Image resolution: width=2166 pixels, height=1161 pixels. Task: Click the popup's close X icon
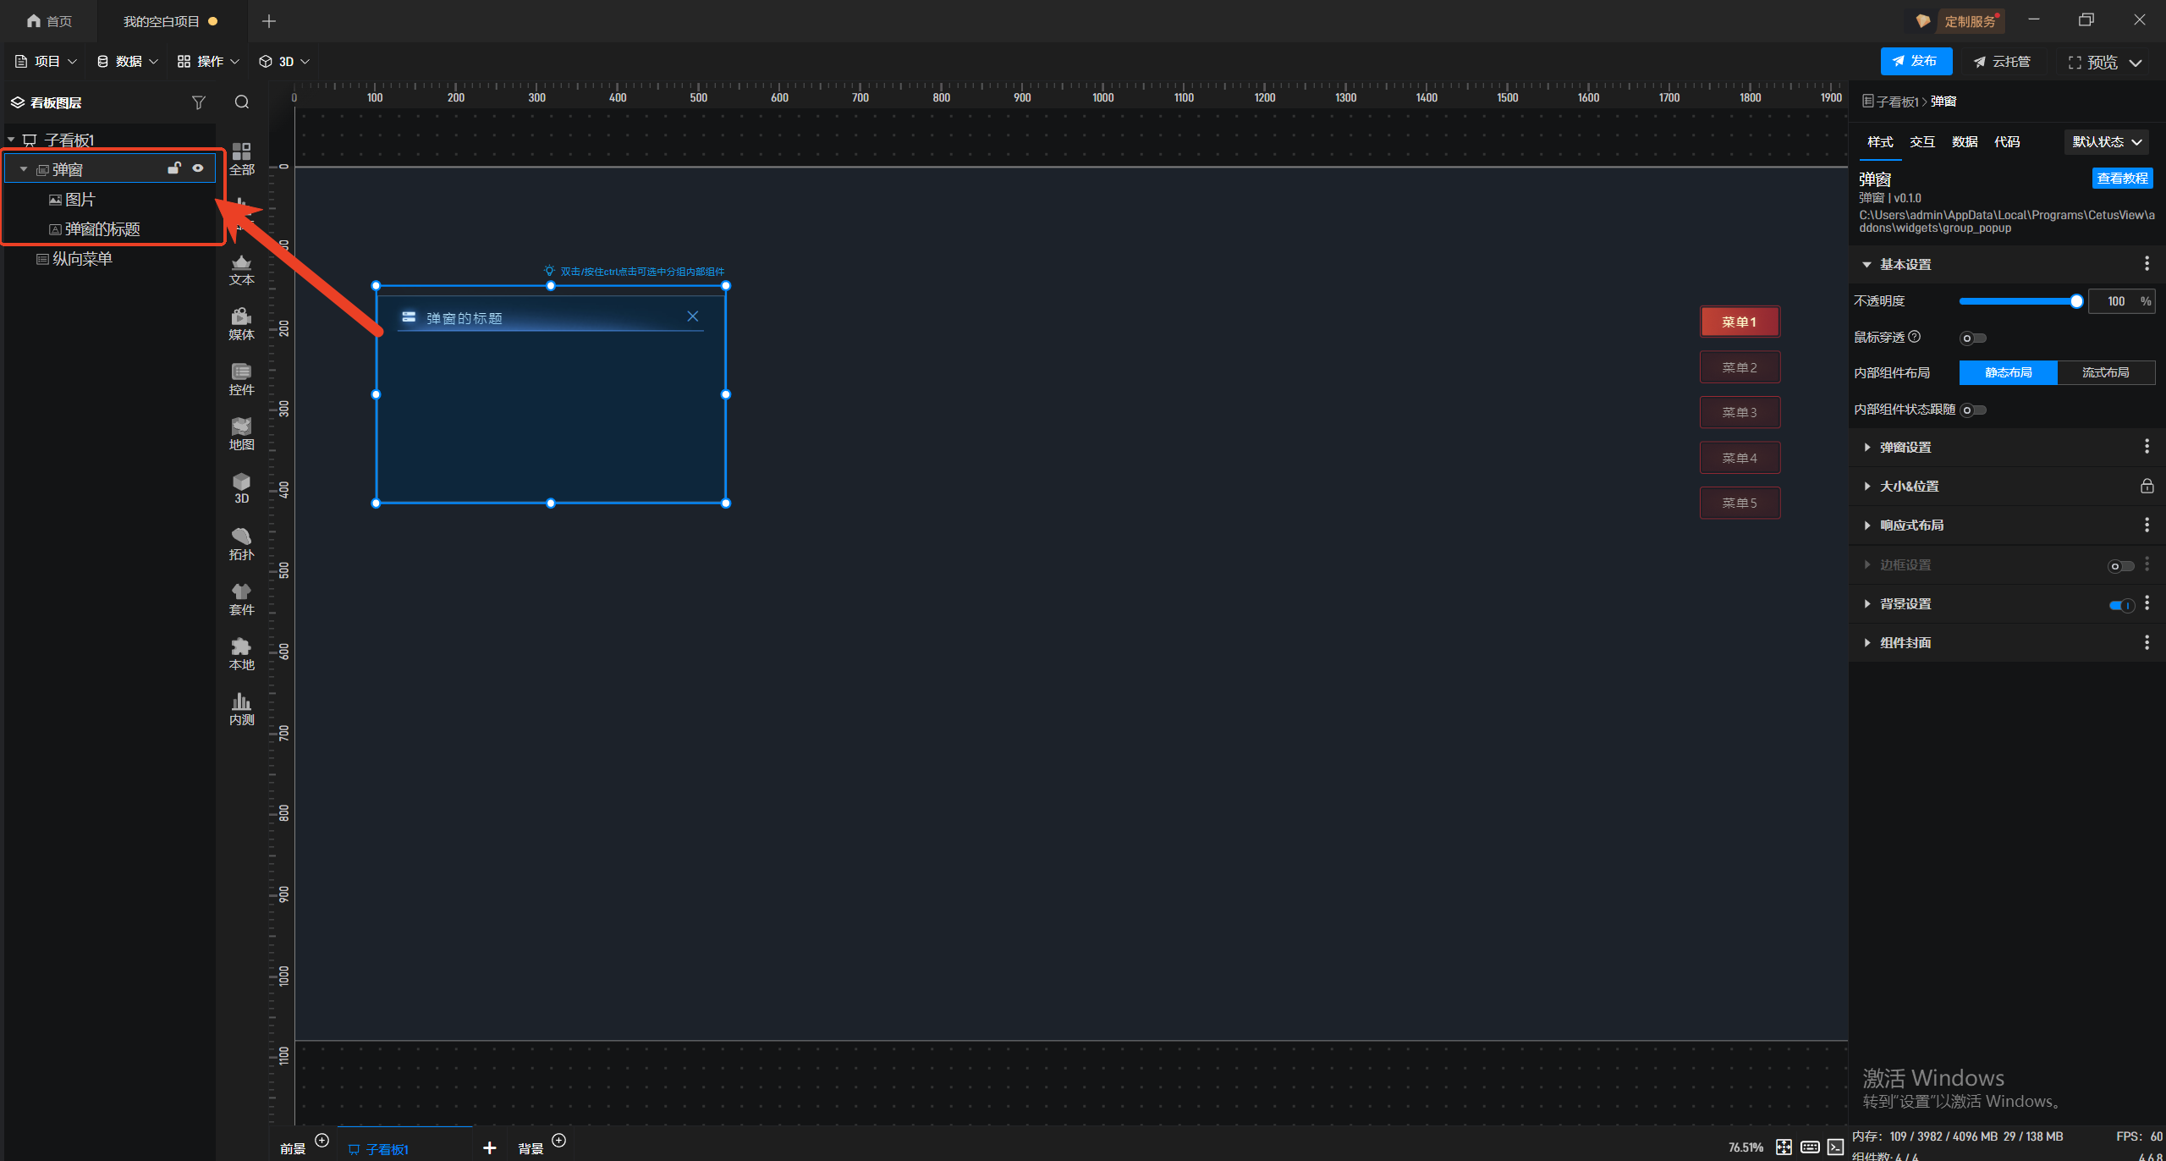(x=692, y=316)
